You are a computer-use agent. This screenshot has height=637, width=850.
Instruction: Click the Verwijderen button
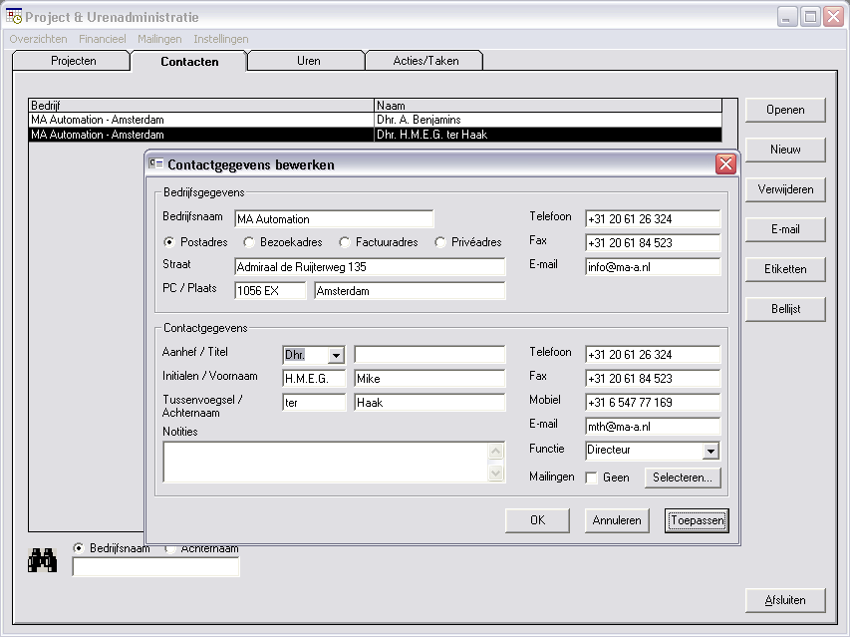tap(785, 189)
